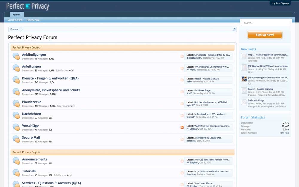Open the Vorschläge forum
The image size is (299, 187).
tap(30, 126)
